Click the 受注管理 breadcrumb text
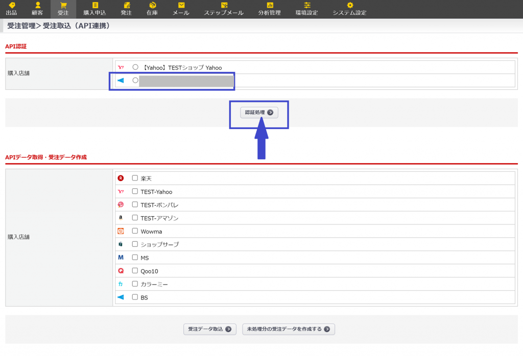The height and width of the screenshot is (356, 523). [x=21, y=26]
